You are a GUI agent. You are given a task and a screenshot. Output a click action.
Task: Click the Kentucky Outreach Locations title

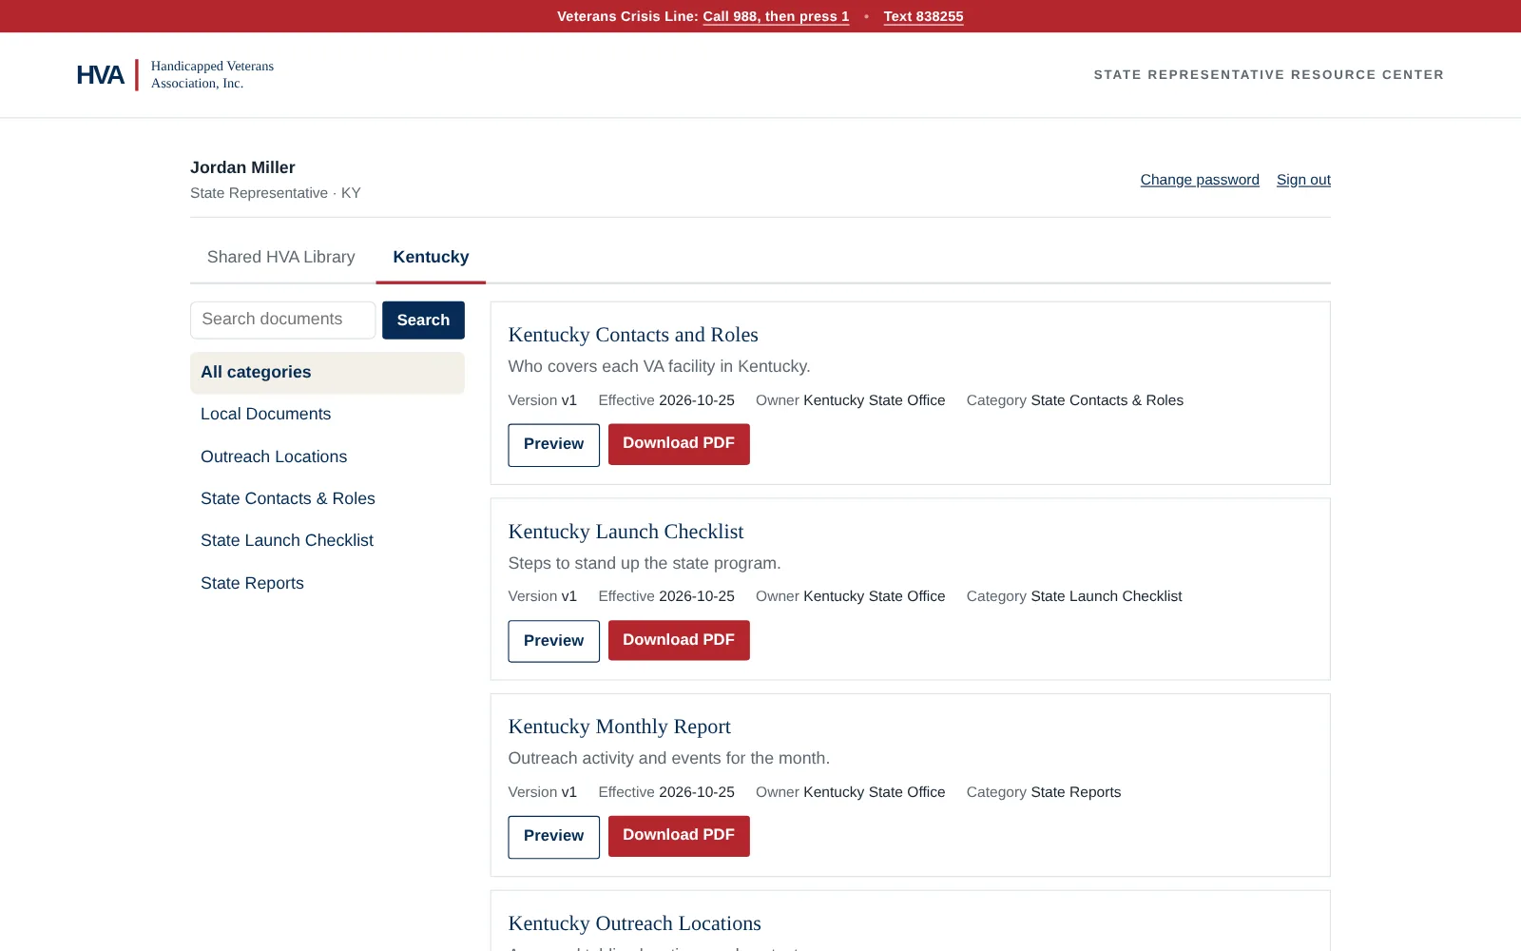[634, 923]
